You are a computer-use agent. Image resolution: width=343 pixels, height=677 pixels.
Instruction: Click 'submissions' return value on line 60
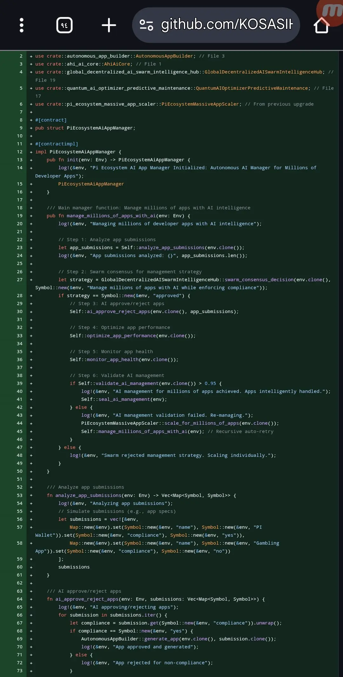(x=74, y=567)
